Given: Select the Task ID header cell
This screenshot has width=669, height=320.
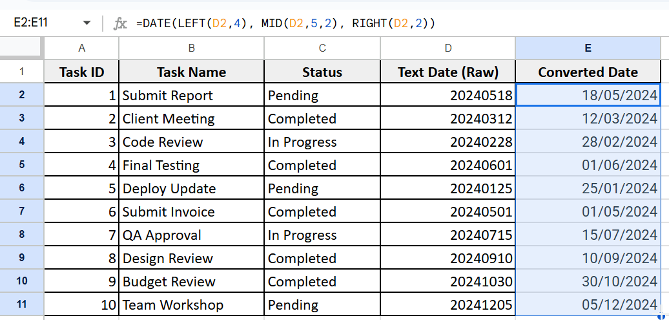Looking at the screenshot, I should click(81, 72).
